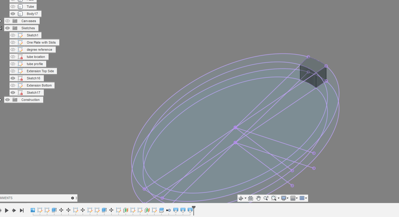Toggle visibility of Construction folder
Screen dimensions: 399x217
(x=7, y=100)
